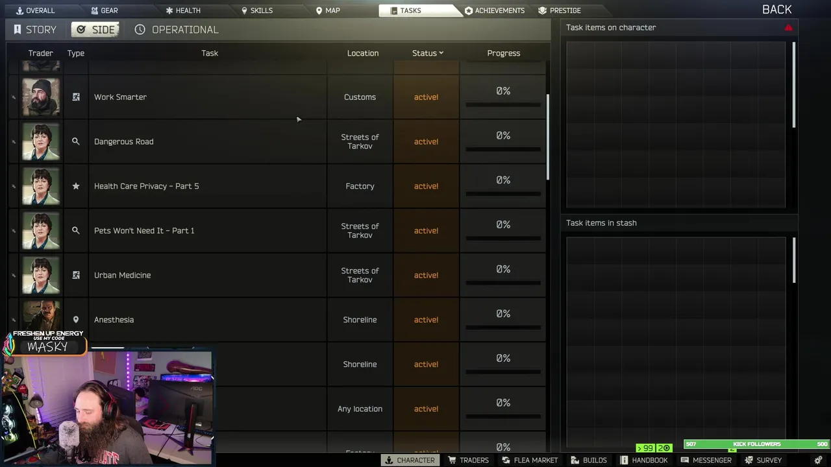831x467 pixels.
Task: Open the Builds screen
Action: coord(588,460)
